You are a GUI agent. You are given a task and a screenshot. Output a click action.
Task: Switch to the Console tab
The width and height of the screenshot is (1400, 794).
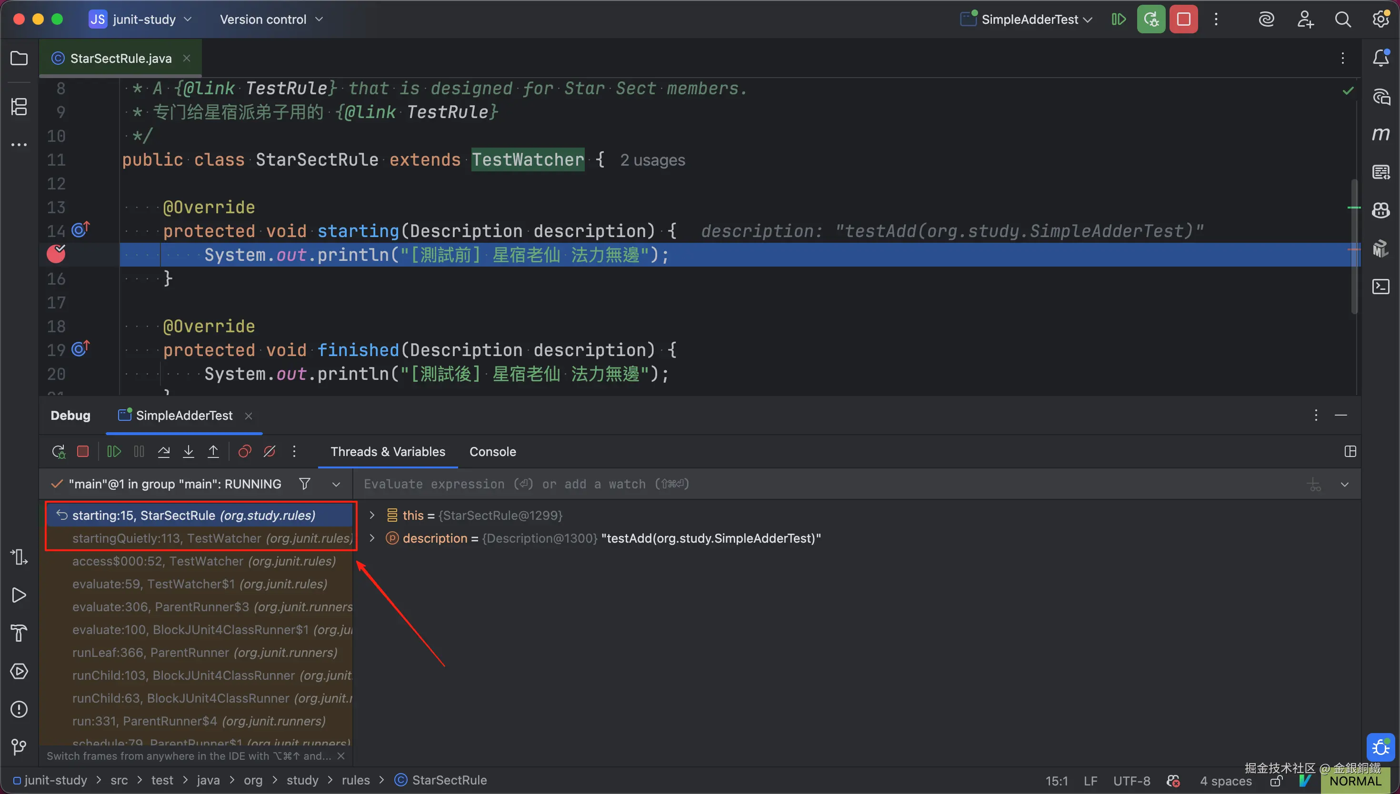pos(492,452)
